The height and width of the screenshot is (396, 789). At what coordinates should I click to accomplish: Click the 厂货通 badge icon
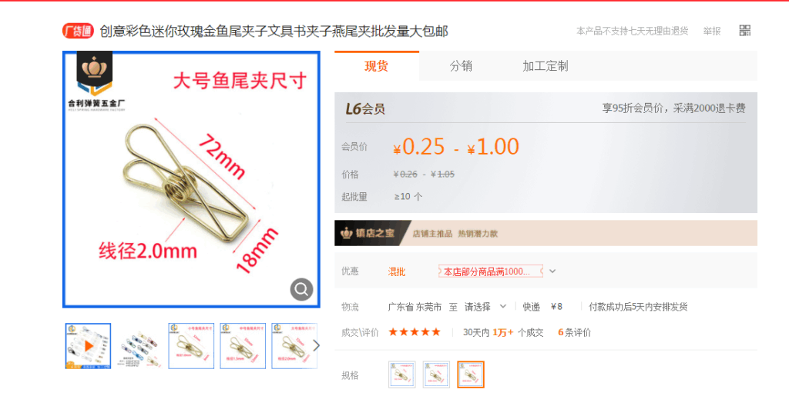coord(78,31)
